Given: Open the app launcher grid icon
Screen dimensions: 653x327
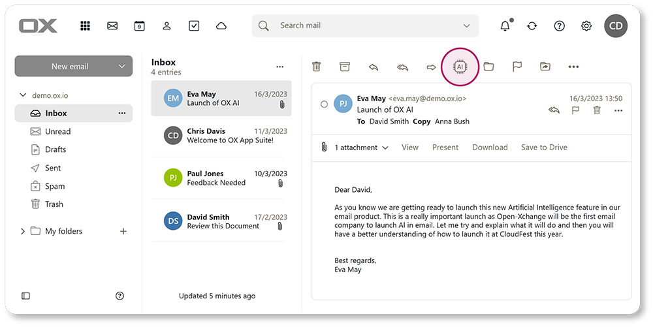Looking at the screenshot, I should 85,26.
